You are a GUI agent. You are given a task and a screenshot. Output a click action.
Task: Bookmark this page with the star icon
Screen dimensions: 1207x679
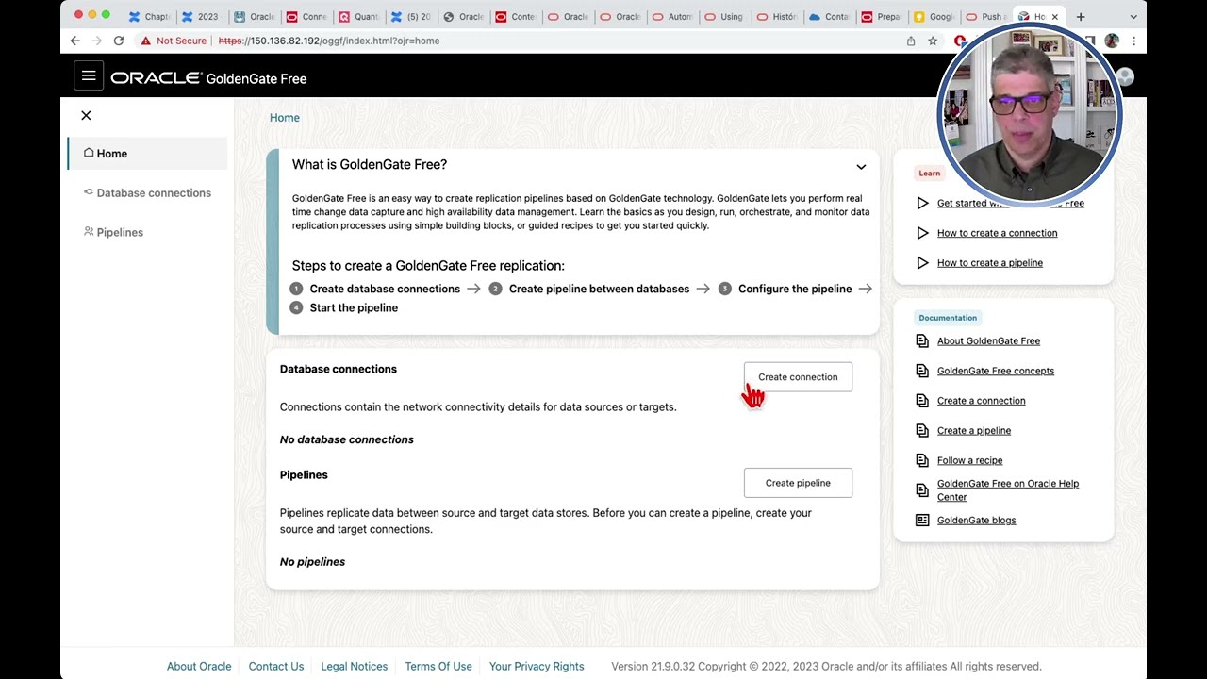tap(933, 41)
